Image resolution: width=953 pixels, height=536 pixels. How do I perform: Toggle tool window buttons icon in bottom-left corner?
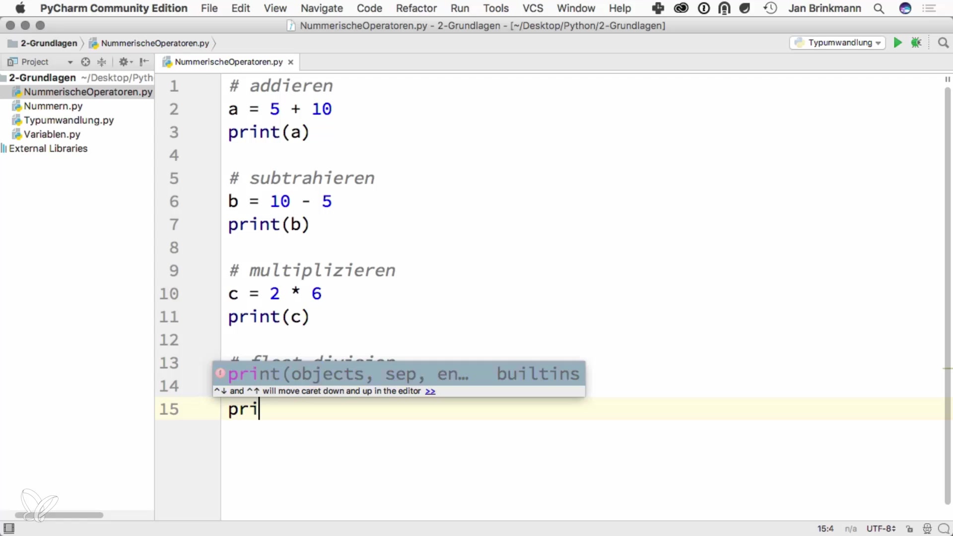pyautogui.click(x=9, y=528)
